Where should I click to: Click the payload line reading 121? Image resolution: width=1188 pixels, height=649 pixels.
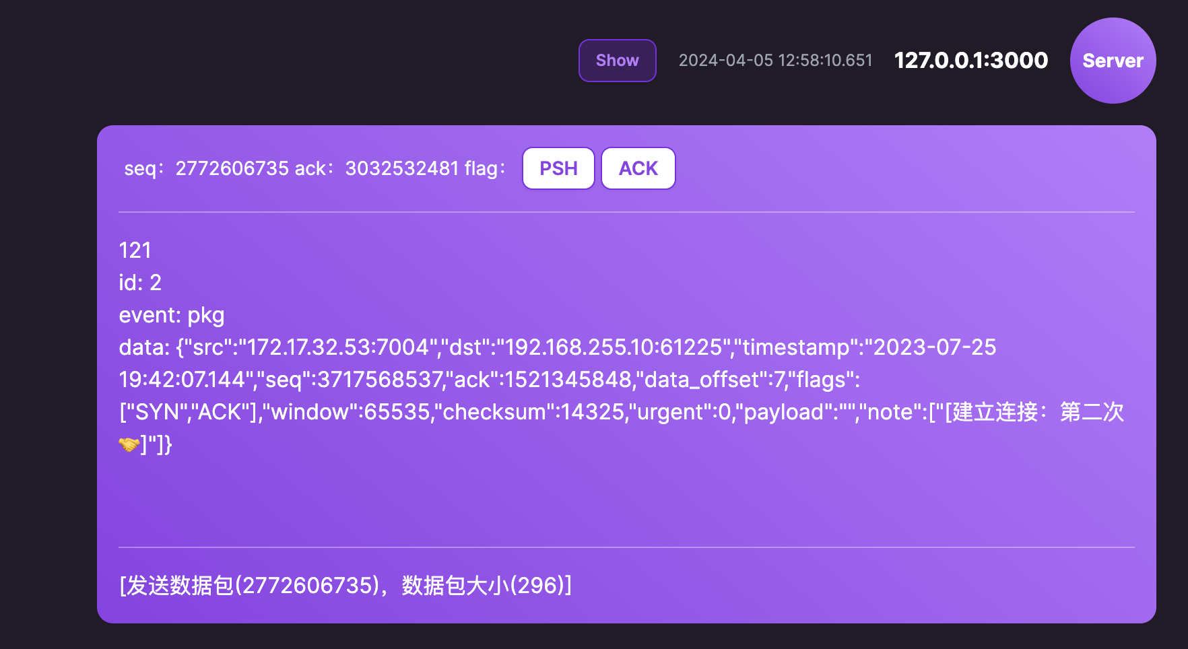pyautogui.click(x=135, y=250)
